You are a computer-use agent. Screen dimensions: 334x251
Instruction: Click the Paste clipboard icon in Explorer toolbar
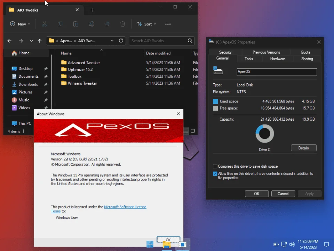click(75, 24)
